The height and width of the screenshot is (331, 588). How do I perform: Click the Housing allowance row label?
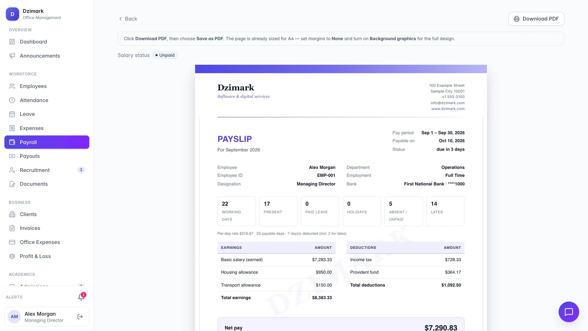[239, 272]
